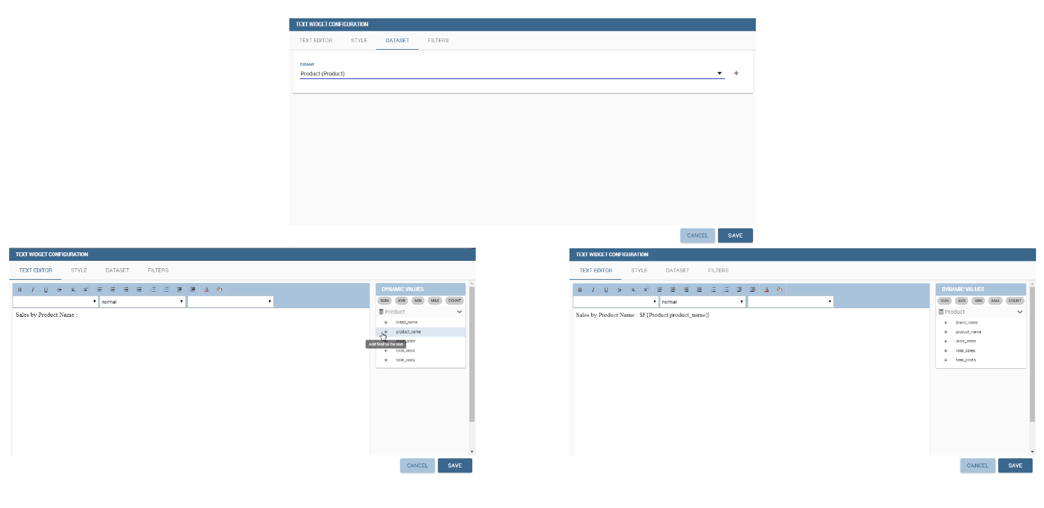
Task: Toggle SUM chip in right dialog
Action: coord(945,301)
